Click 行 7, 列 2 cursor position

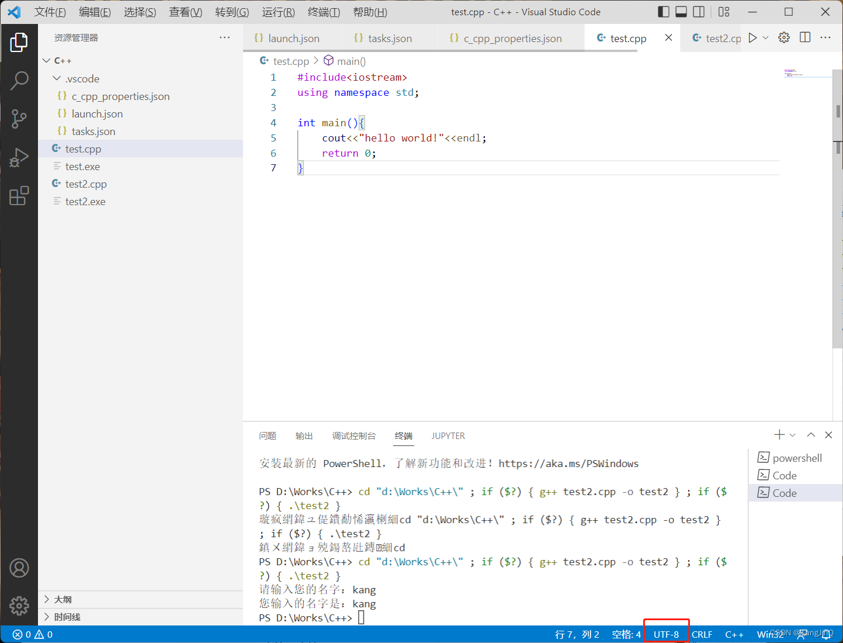[577, 634]
